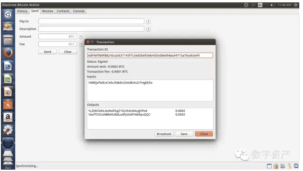Click the blue network sync status icon

click(x=296, y=166)
